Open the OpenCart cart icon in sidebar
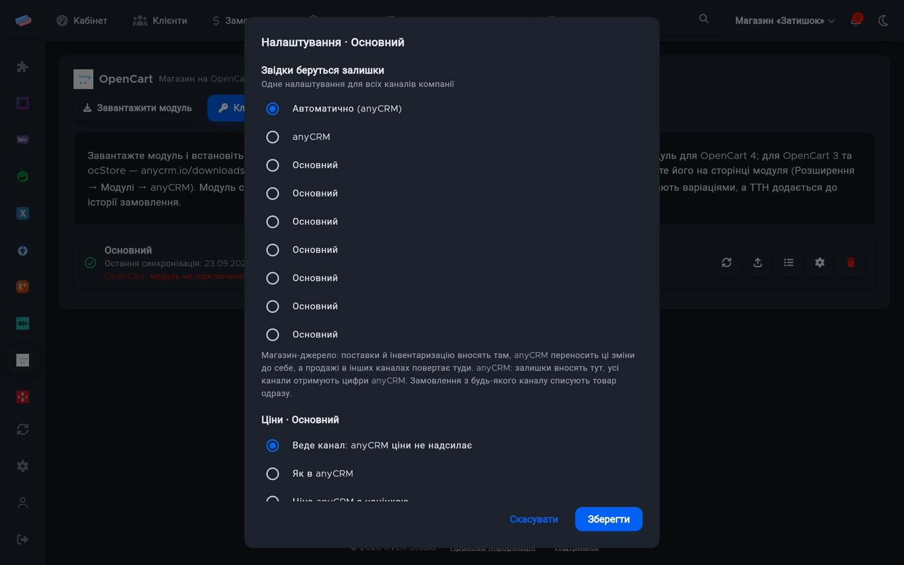Image resolution: width=904 pixels, height=565 pixels. (23, 360)
